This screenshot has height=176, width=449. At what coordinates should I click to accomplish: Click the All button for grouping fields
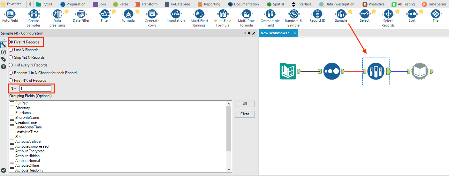pos(245,104)
